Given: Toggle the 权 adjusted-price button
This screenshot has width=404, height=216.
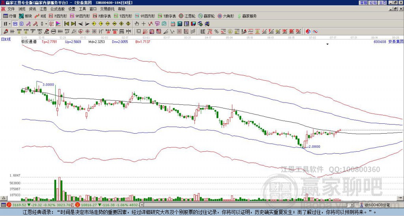Looking at the screenshot, I should pyautogui.click(x=51, y=24).
